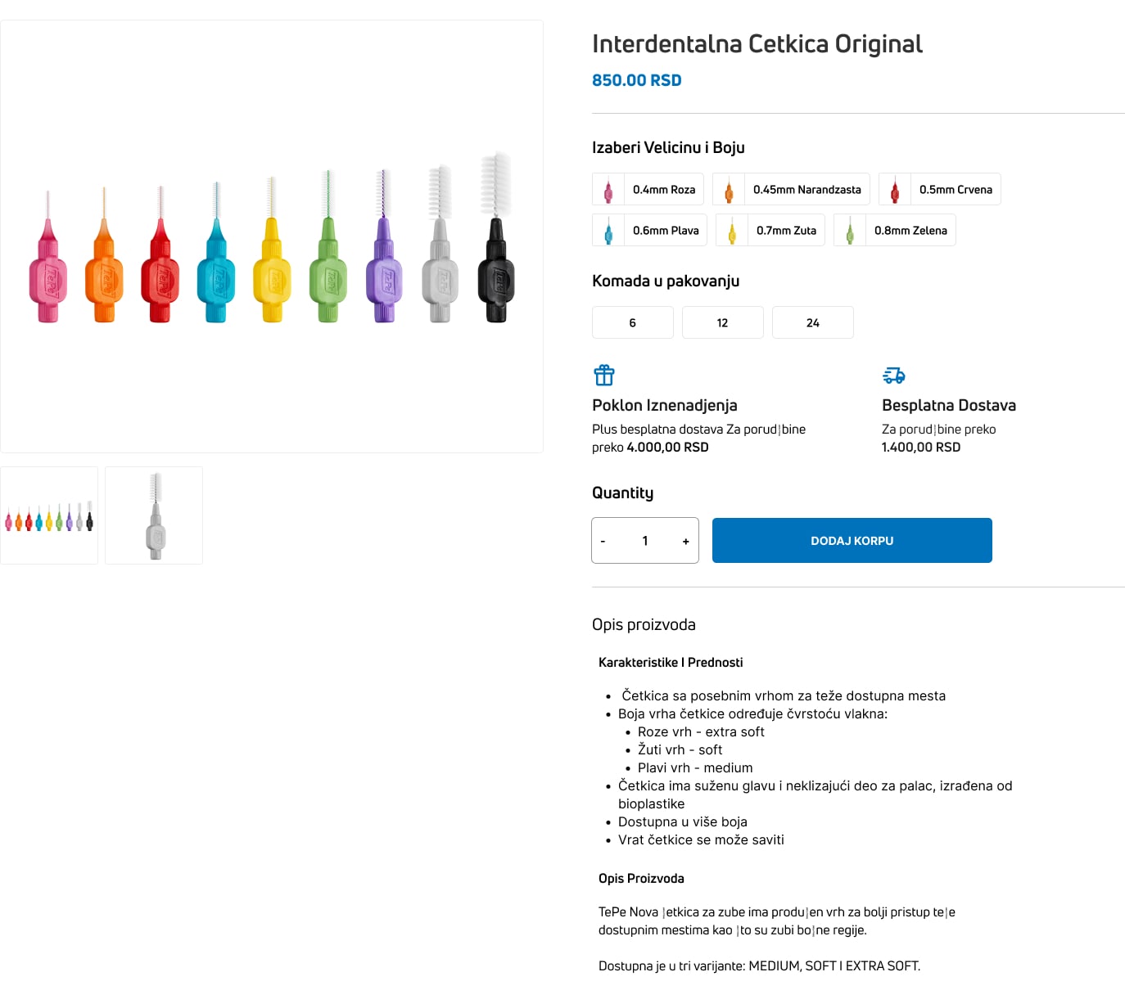This screenshot has height=999, width=1125.
Task: Click the free delivery truck icon
Action: [893, 376]
